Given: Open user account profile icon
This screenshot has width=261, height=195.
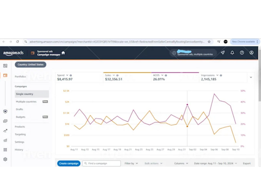Looking at the screenshot, I should pyautogui.click(x=252, y=53).
